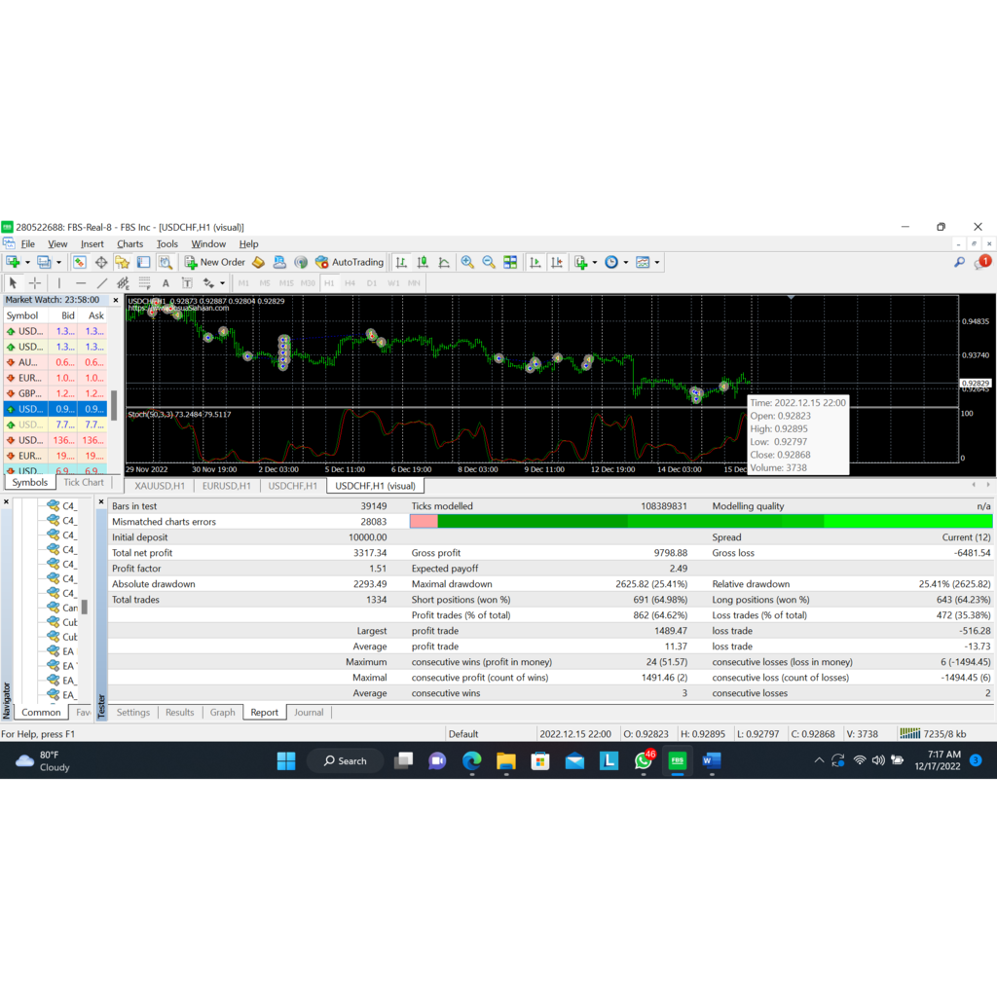Open the cloud VPS hosting icon

(x=279, y=262)
